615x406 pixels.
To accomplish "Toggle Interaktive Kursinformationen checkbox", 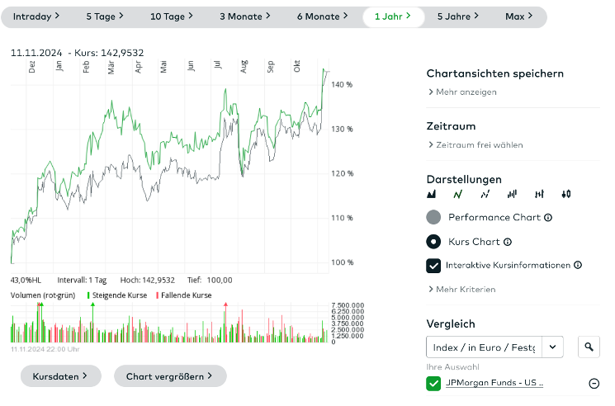I will pos(434,266).
